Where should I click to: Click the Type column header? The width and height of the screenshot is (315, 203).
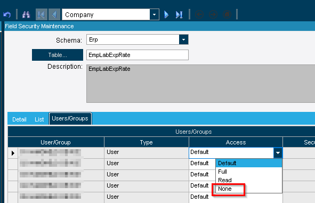click(147, 142)
